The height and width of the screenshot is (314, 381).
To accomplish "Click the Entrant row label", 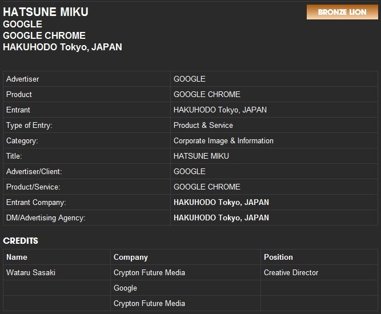I will 18,110.
